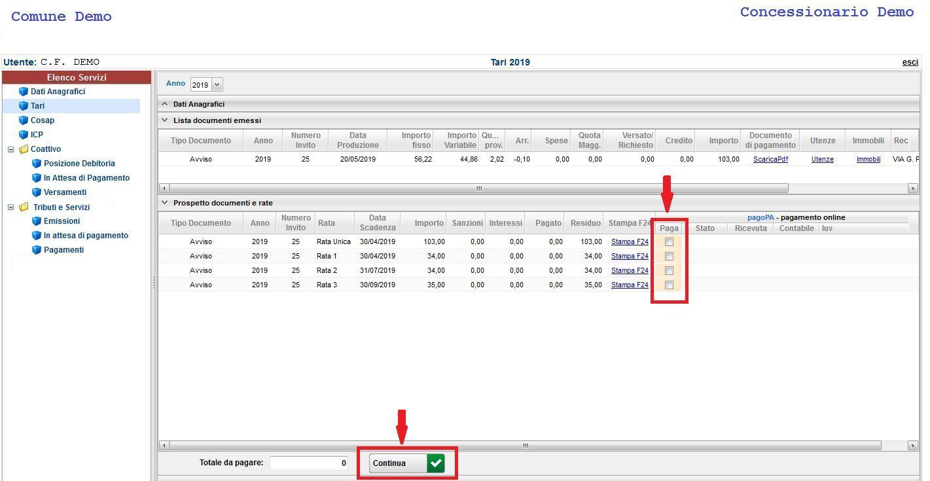Click Stampa F24 for Rata 3
The image size is (930, 481).
coord(630,285)
